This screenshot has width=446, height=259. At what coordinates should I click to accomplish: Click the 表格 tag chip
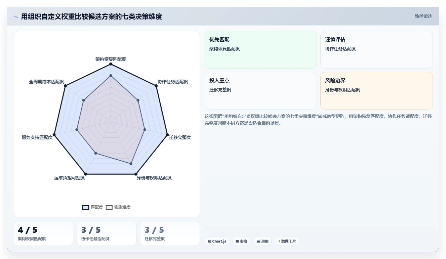(x=241, y=241)
